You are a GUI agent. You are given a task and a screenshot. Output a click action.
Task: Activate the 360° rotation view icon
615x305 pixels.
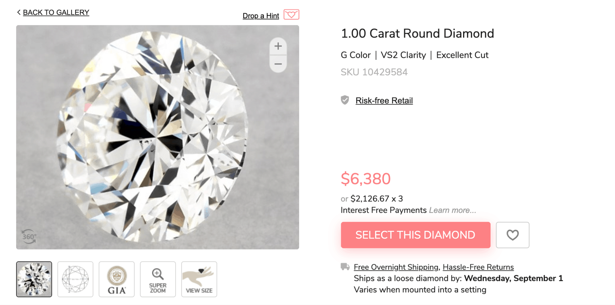tap(29, 237)
